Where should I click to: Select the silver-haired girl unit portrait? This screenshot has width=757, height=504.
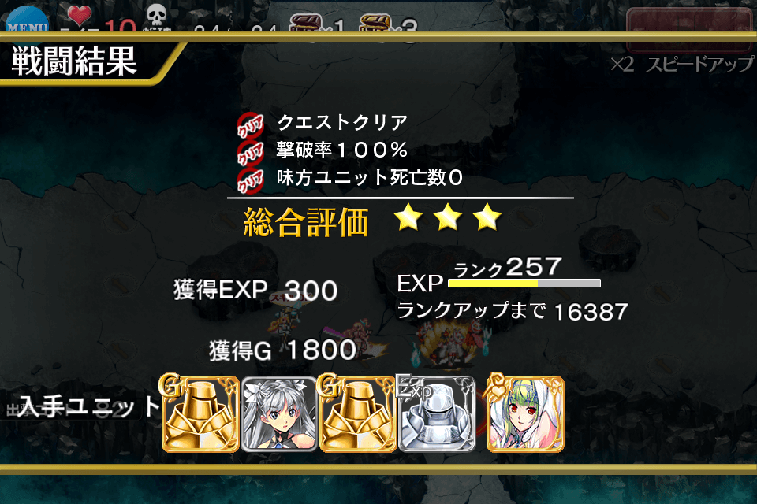click(x=278, y=414)
